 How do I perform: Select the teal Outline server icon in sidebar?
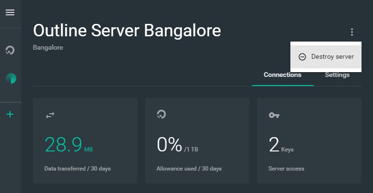pyautogui.click(x=11, y=78)
